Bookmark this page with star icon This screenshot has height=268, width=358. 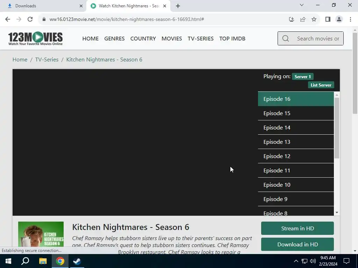pos(314,19)
